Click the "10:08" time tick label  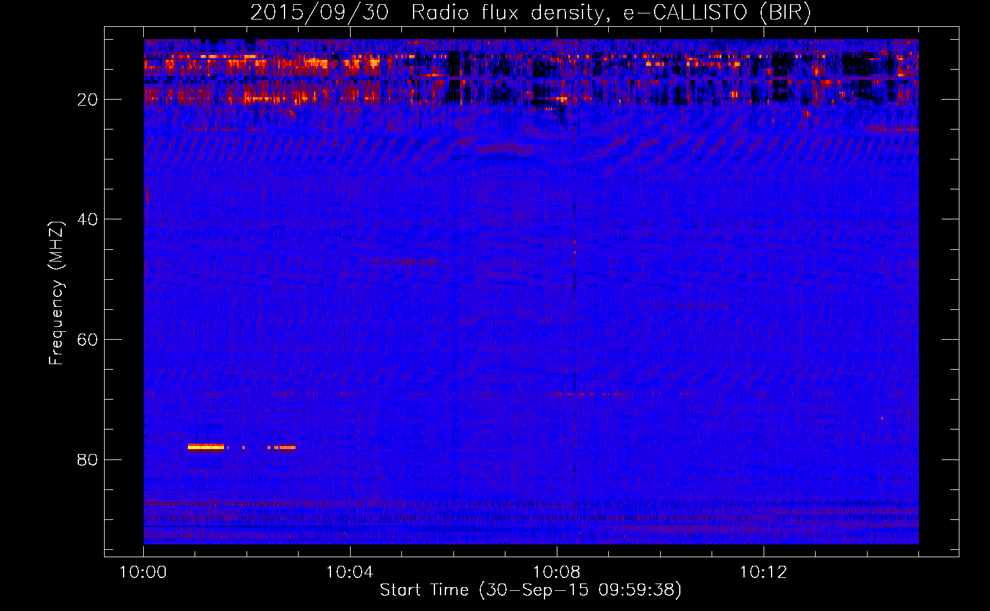556,573
